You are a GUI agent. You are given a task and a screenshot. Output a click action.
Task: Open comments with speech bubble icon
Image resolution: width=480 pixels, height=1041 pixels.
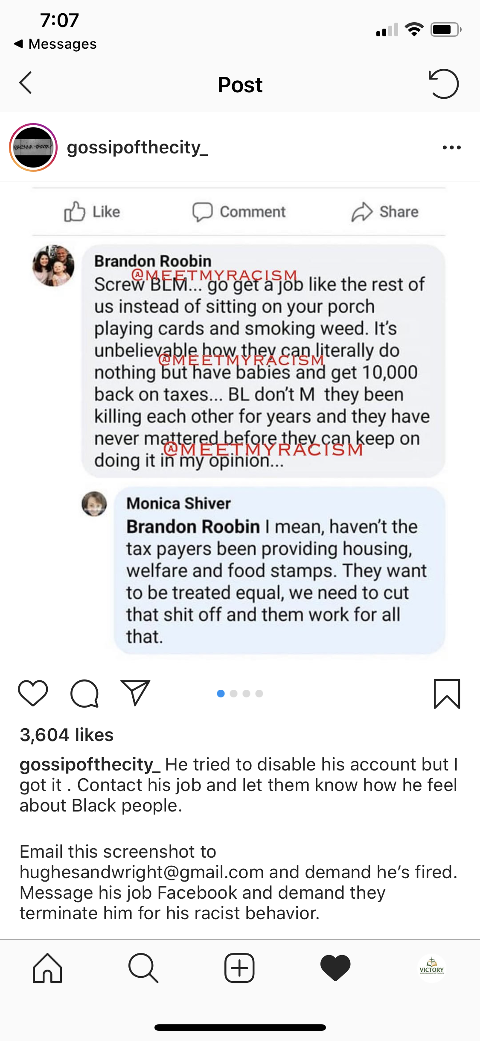pyautogui.click(x=84, y=693)
